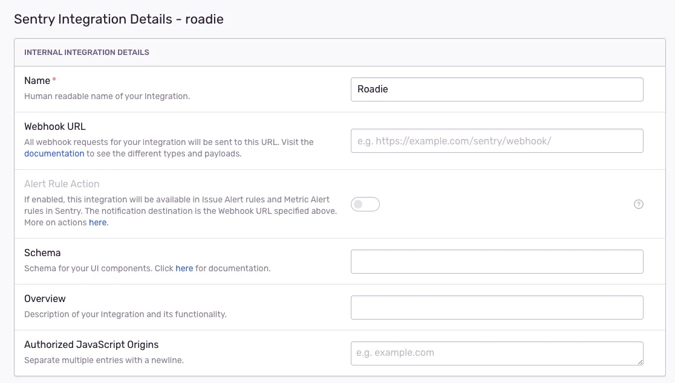Click the textarea resize grip for JavaScript Origins

click(x=640, y=362)
